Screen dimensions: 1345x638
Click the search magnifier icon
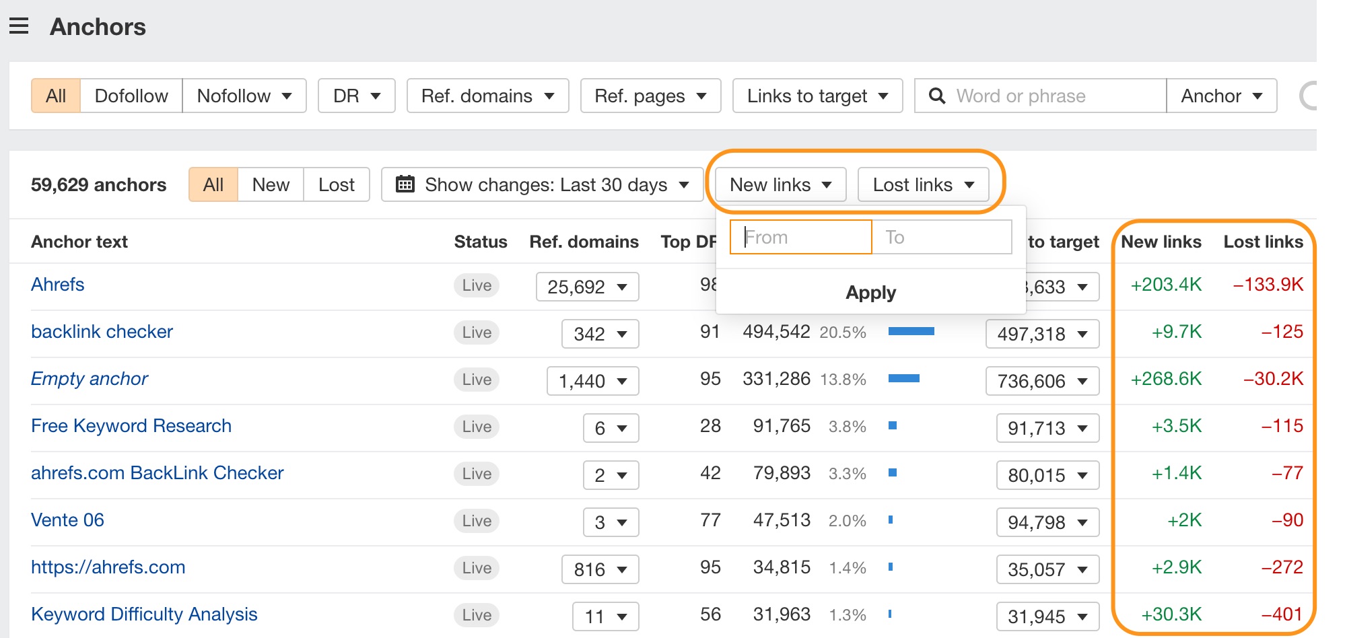pyautogui.click(x=936, y=96)
